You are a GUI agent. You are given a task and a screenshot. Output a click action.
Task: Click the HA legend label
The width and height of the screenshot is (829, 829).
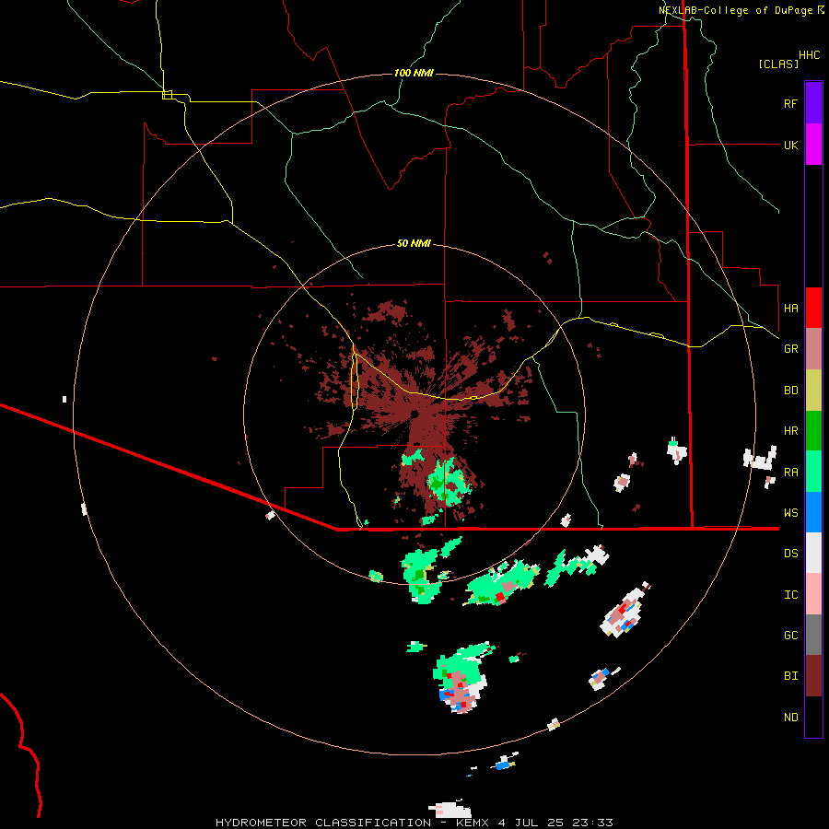790,308
